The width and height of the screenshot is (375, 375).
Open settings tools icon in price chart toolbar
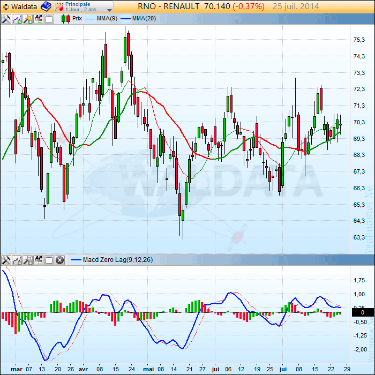pyautogui.click(x=6, y=19)
